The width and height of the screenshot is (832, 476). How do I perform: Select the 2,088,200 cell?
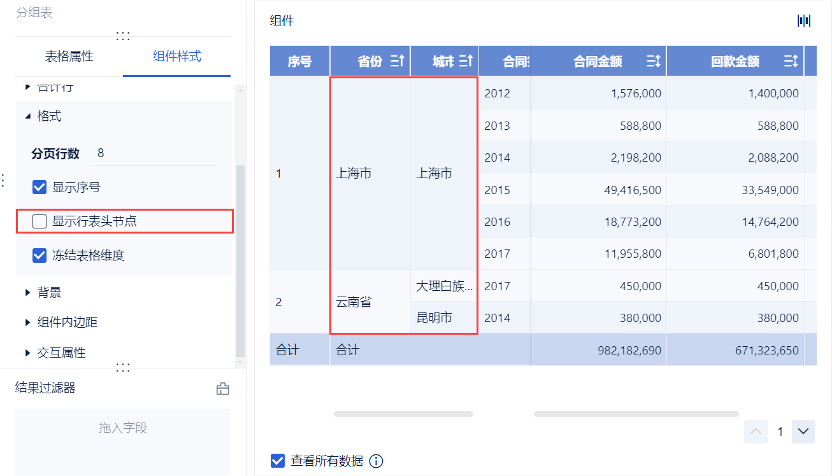click(735, 157)
